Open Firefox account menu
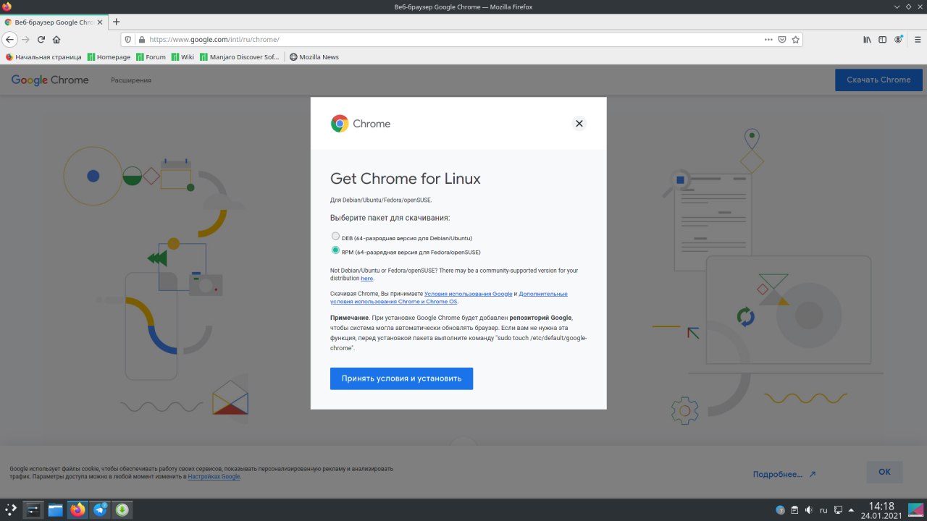 tap(899, 40)
